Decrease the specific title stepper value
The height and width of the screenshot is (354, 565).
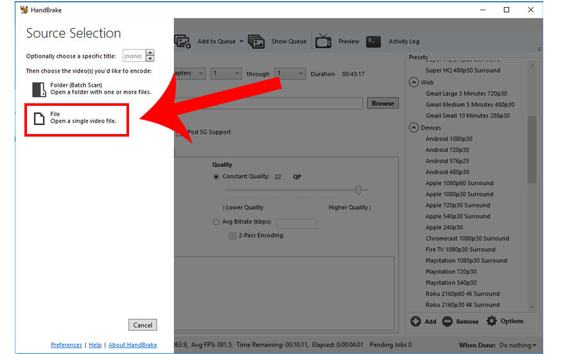click(150, 58)
